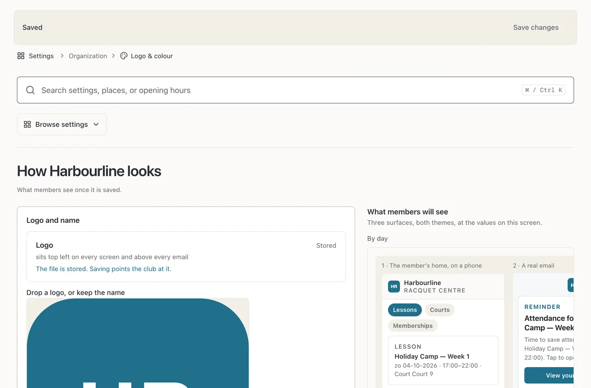Click the '2 · A real email' caption
591x388 pixels.
pyautogui.click(x=534, y=266)
